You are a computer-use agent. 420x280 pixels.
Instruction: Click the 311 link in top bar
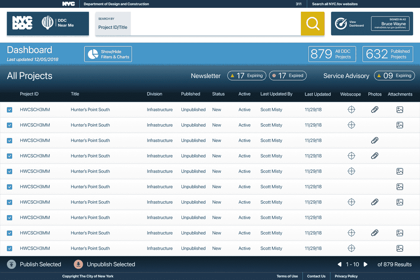(298, 4)
